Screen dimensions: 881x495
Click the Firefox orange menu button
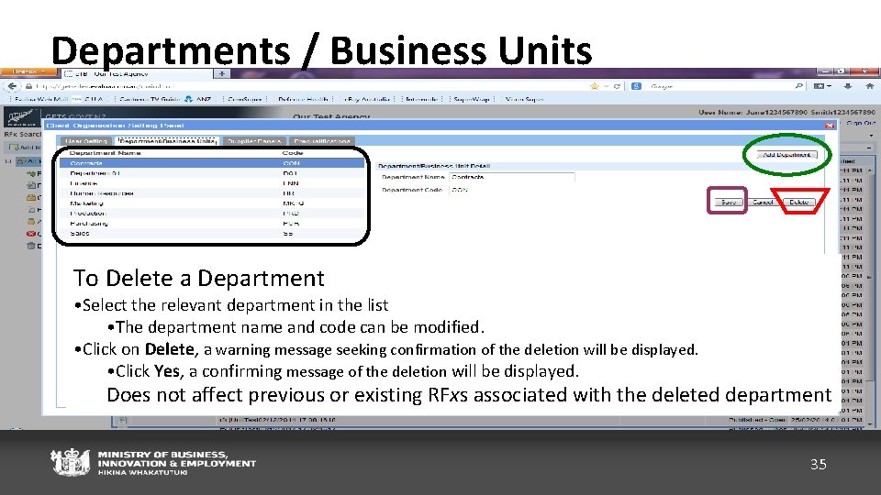(28, 71)
